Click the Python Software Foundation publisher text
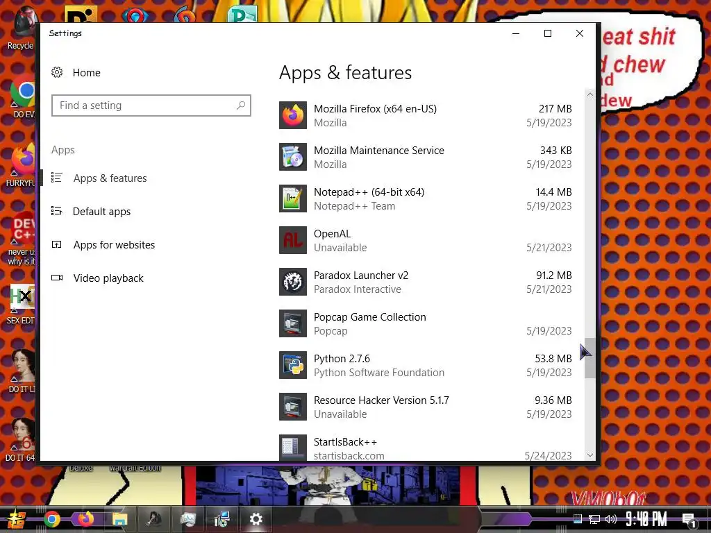This screenshot has height=533, width=711. pos(379,373)
